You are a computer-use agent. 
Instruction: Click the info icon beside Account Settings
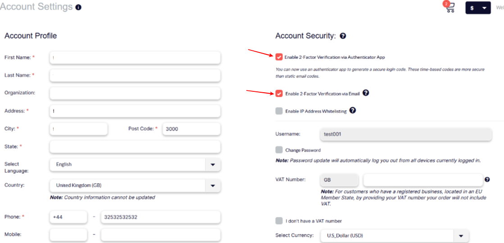[x=78, y=7]
